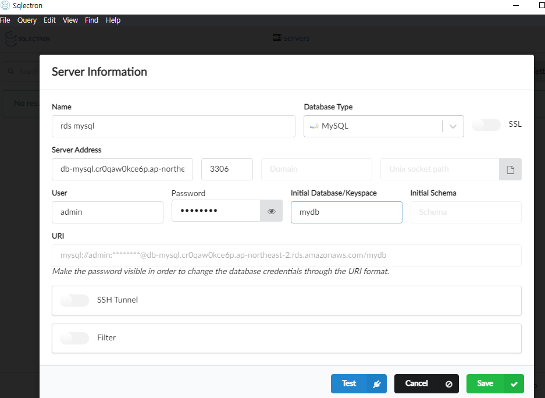
Task: Enable the SSL toggle
Action: tap(486, 125)
